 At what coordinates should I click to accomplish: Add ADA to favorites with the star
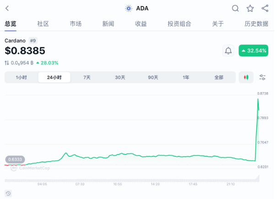(x=250, y=8)
